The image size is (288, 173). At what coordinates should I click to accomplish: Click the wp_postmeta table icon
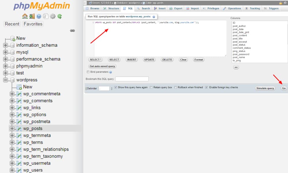[x=19, y=121]
